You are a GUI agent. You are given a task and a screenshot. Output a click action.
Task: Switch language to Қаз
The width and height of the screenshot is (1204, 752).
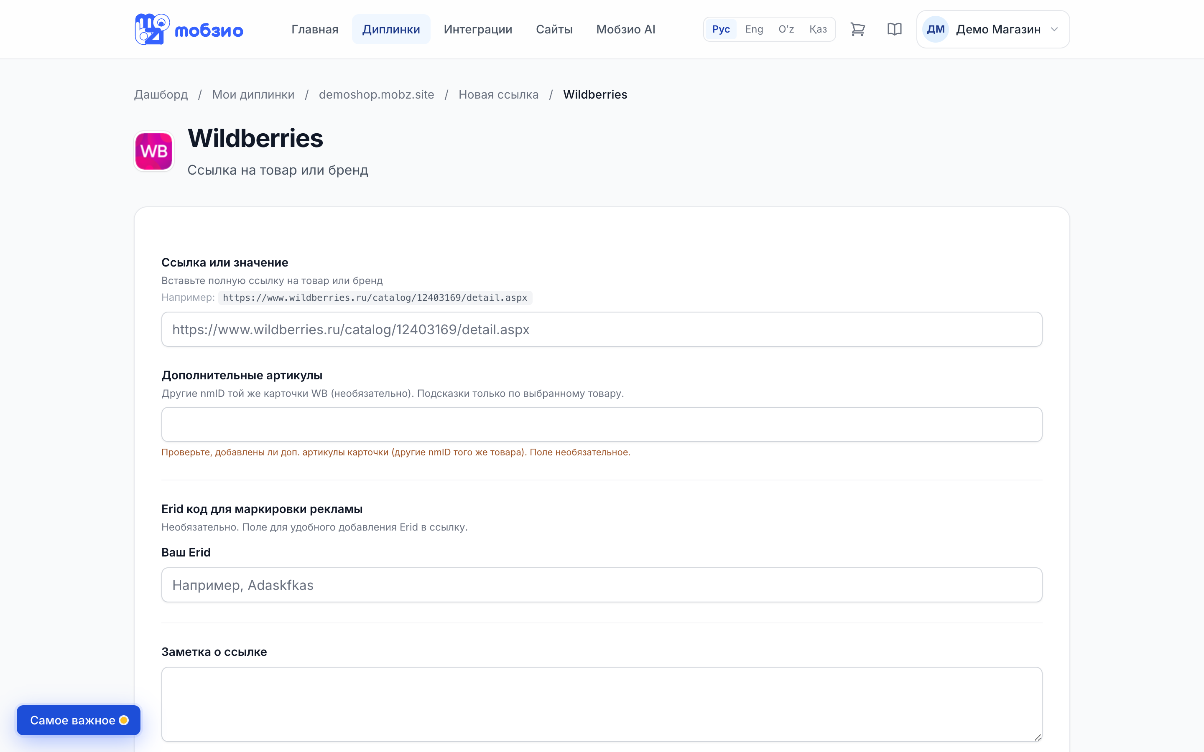point(818,29)
